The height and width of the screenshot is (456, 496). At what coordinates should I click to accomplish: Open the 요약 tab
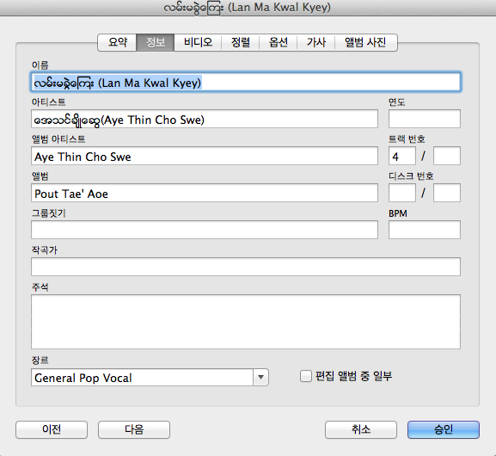pos(118,42)
